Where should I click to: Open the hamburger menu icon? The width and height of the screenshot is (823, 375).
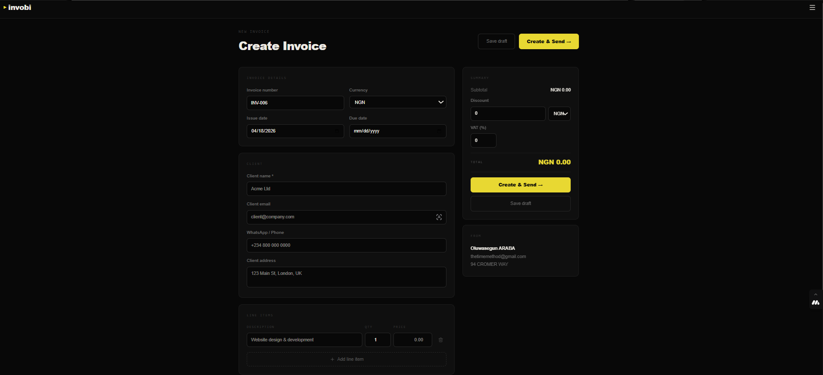[812, 7]
